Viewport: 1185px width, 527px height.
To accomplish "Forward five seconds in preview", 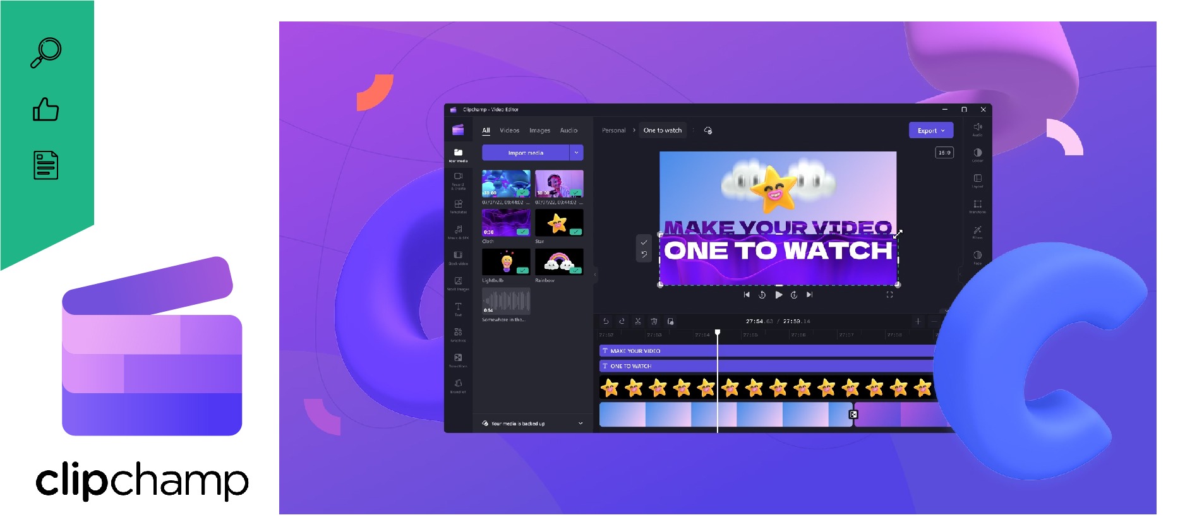I will (x=794, y=295).
